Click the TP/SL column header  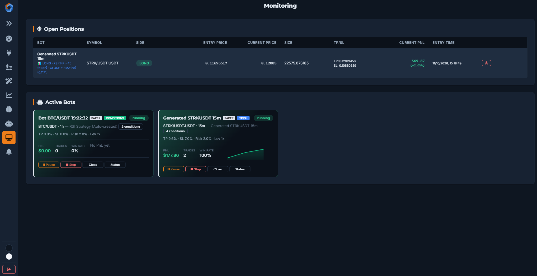pyautogui.click(x=339, y=43)
